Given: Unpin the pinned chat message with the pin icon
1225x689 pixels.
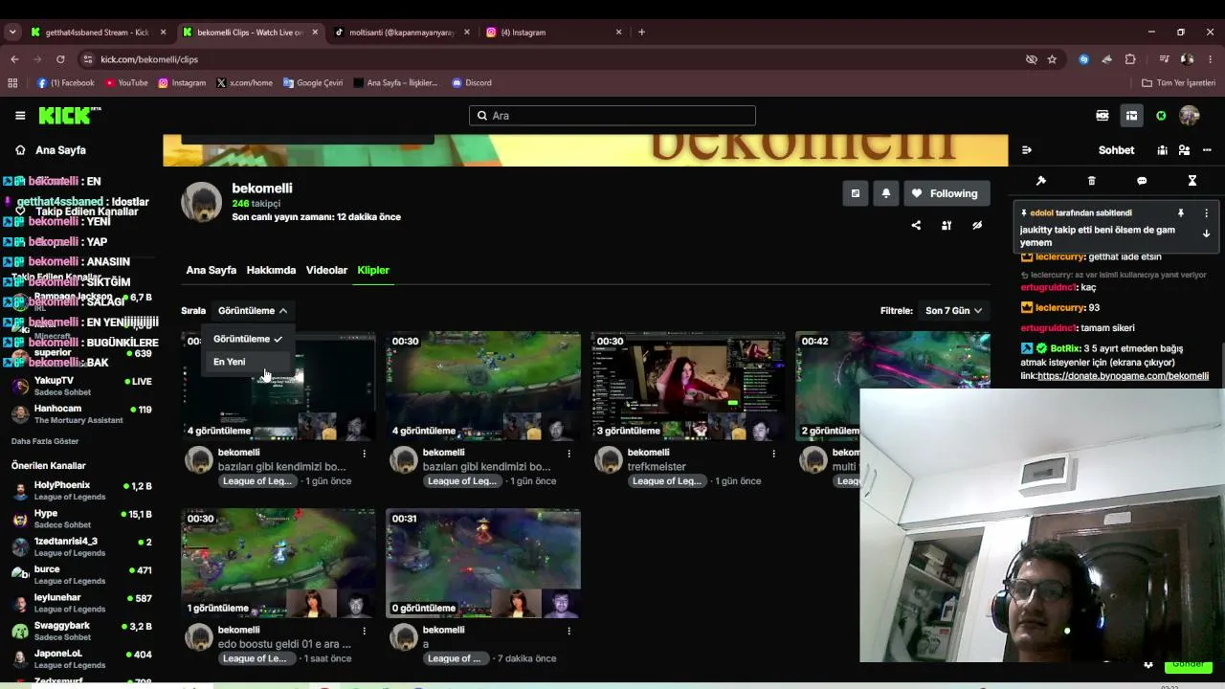Looking at the screenshot, I should click(x=1181, y=213).
